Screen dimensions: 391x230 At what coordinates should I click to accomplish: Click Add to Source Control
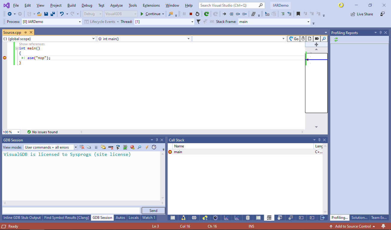tap(352, 226)
